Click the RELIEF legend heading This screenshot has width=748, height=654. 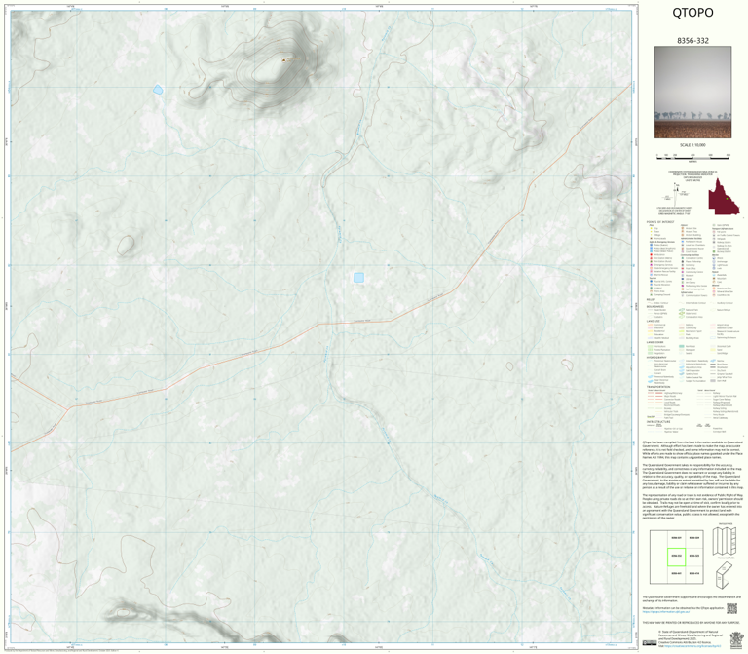pos(651,300)
